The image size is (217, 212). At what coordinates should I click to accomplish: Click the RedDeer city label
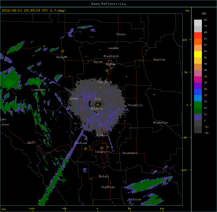tap(111, 64)
